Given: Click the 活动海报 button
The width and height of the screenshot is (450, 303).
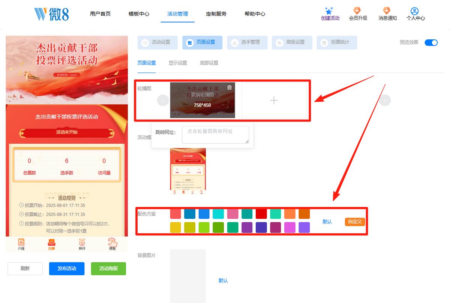Looking at the screenshot, I should (x=108, y=268).
